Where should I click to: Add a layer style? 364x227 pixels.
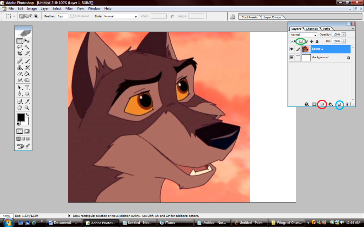(x=306, y=104)
